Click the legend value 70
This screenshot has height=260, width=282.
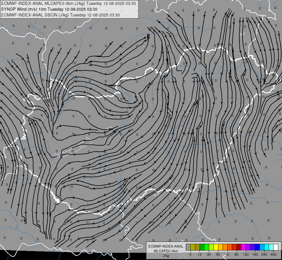click(227, 255)
